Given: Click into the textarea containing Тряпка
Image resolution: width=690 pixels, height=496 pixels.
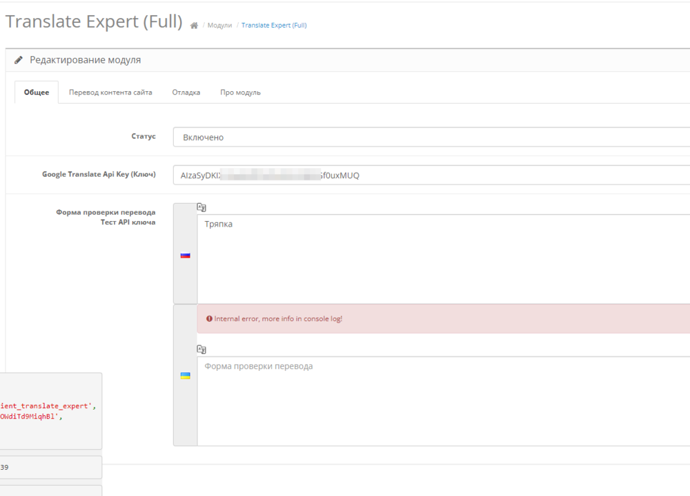Looking at the screenshot, I should click(x=443, y=259).
